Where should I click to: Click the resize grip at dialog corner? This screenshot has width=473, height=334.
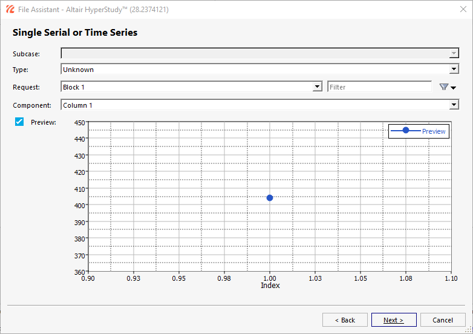(x=469, y=330)
